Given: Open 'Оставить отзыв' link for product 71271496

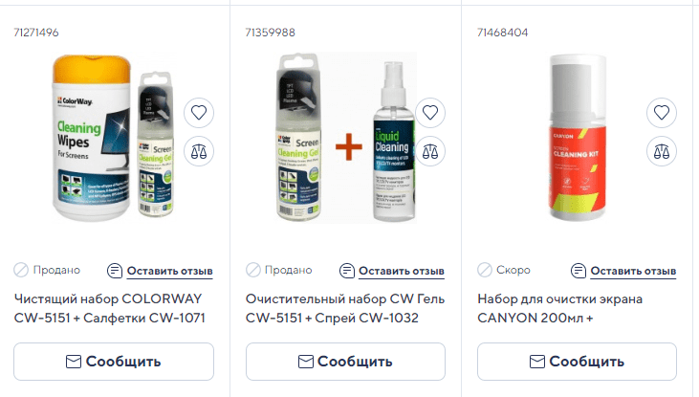Looking at the screenshot, I should pyautogui.click(x=170, y=271).
